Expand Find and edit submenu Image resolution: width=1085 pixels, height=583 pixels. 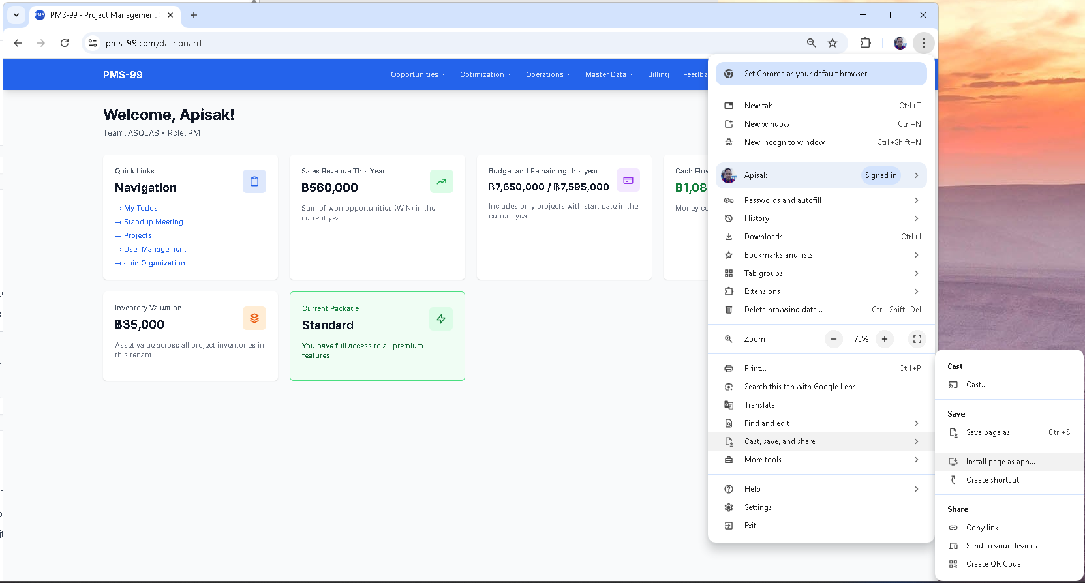click(x=821, y=423)
